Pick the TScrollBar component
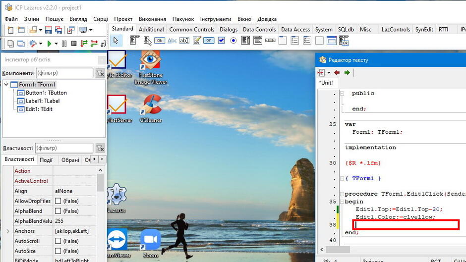The height and width of the screenshot is (262, 466). tap(270, 41)
